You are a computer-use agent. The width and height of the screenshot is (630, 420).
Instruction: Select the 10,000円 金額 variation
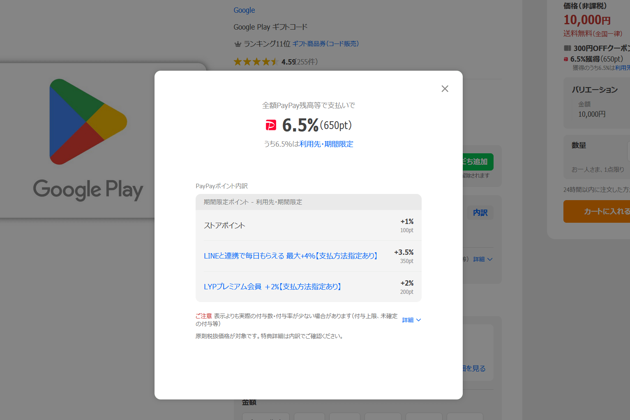[x=591, y=114]
